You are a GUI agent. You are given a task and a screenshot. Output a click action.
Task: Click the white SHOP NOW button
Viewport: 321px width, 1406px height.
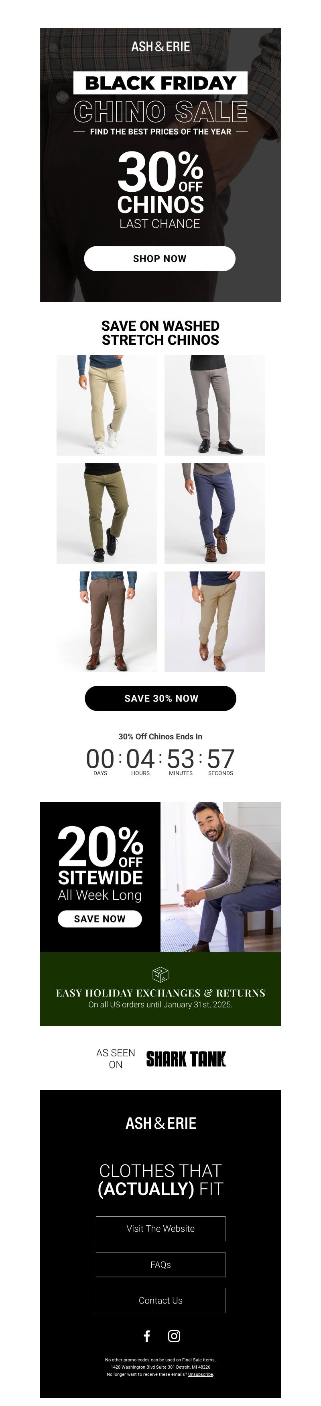[160, 258]
